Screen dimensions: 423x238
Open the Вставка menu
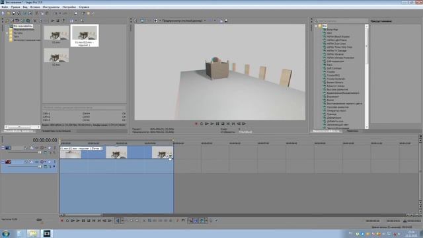35,7
